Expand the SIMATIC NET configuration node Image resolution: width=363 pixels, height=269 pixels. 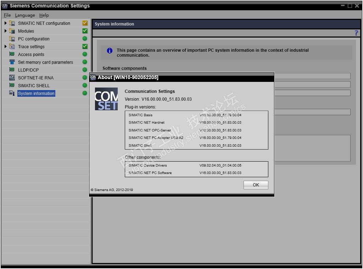click(6, 23)
